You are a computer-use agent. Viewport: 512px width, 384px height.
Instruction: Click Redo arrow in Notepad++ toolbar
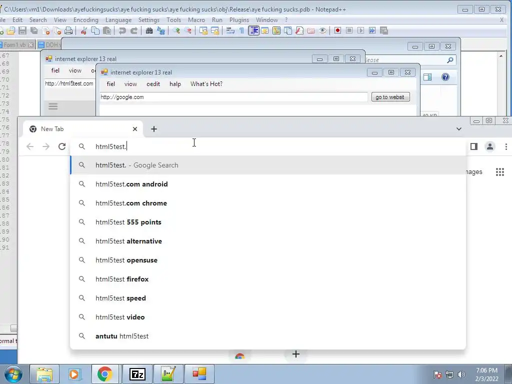pyautogui.click(x=134, y=30)
